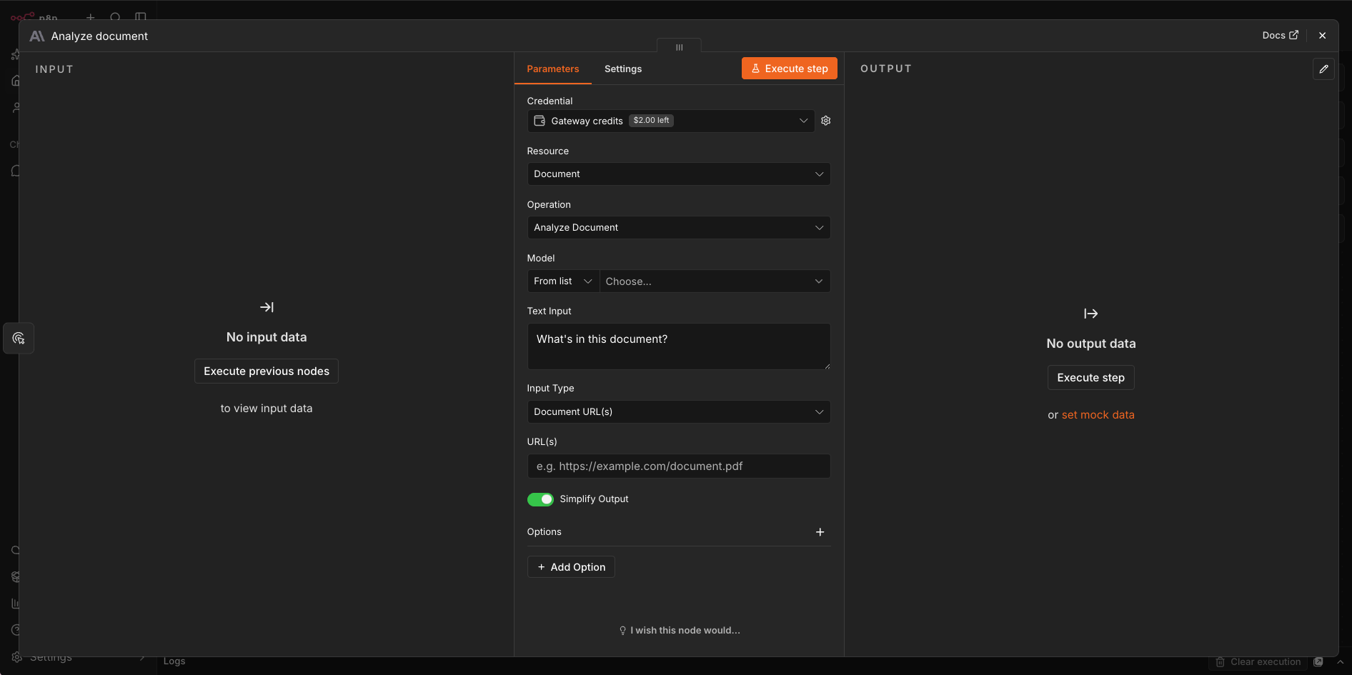This screenshot has width=1352, height=675.
Task: Switch to the Parameters tab
Action: click(552, 69)
